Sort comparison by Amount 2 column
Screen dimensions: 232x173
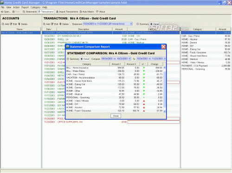coord(132,64)
